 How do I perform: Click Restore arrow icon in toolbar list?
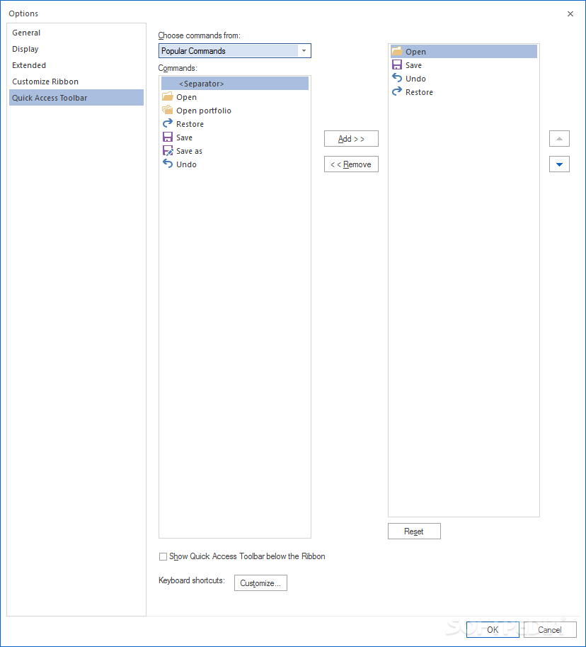tap(396, 91)
